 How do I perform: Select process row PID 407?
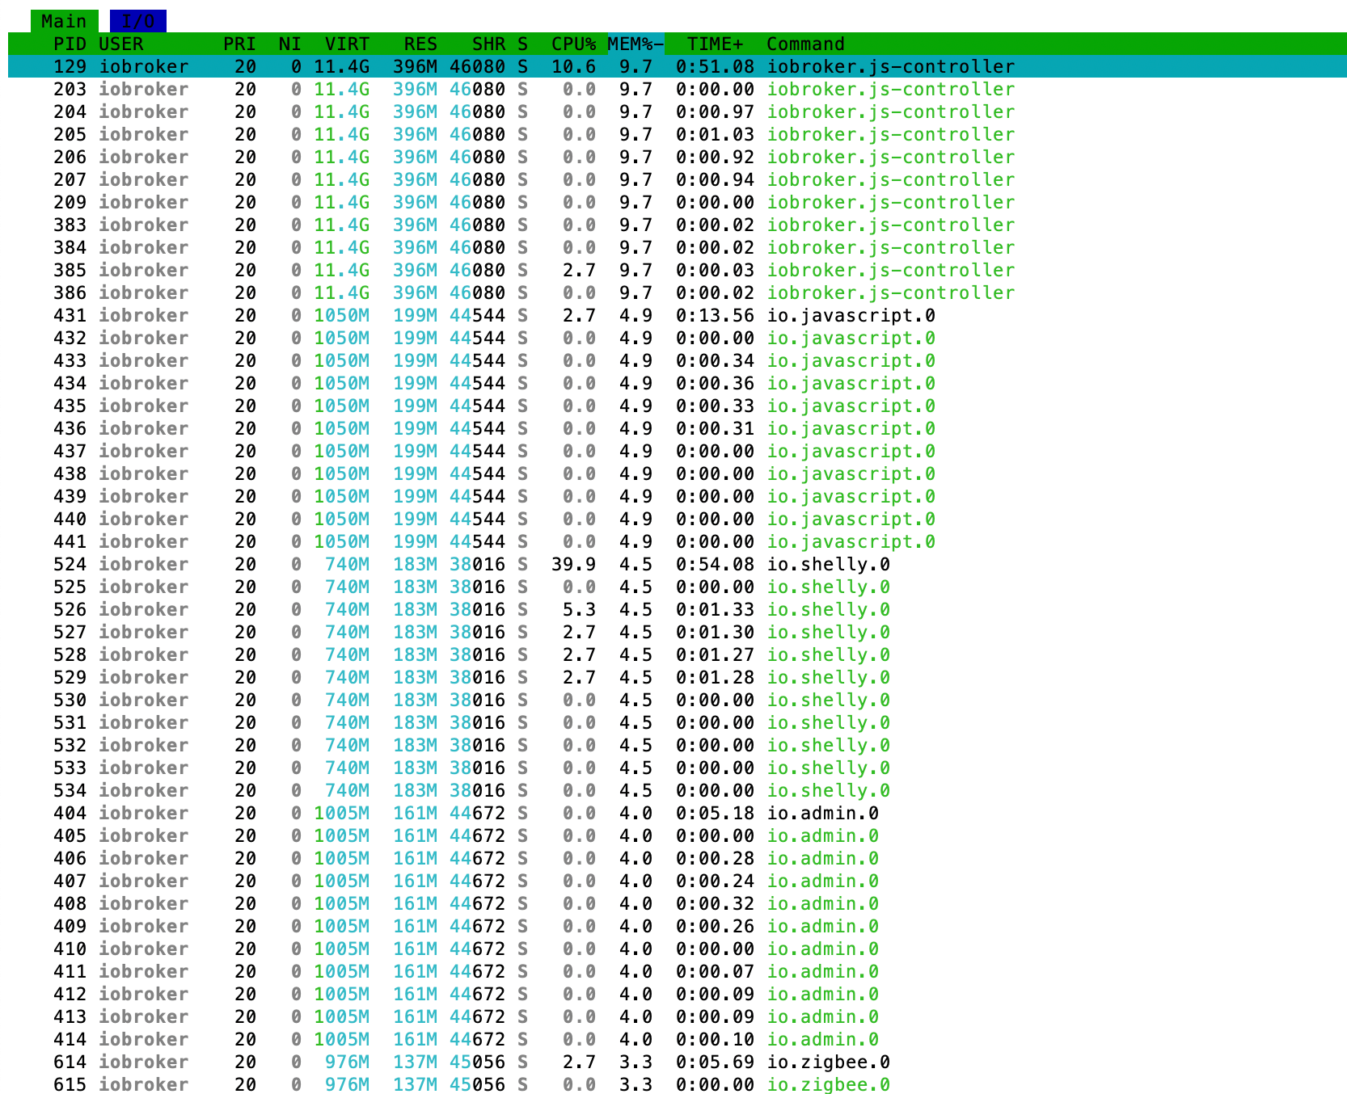pos(678,881)
